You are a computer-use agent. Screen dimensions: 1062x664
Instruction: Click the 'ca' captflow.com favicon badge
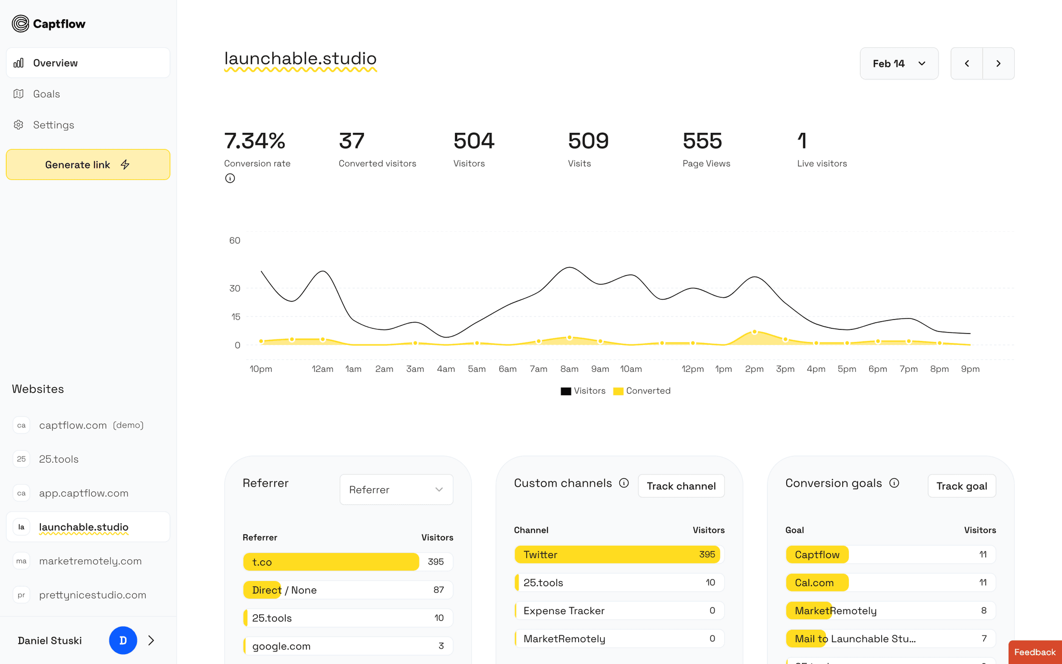tap(21, 425)
